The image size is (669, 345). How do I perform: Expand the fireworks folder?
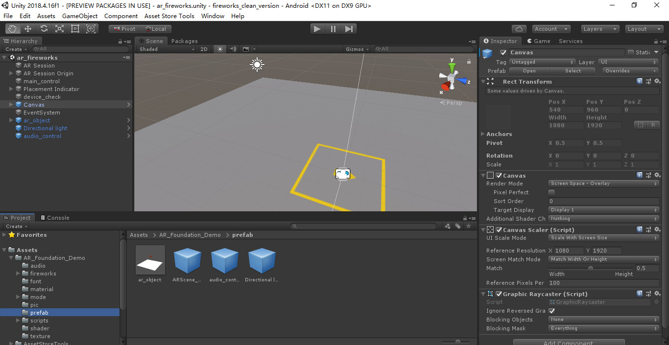(18, 274)
